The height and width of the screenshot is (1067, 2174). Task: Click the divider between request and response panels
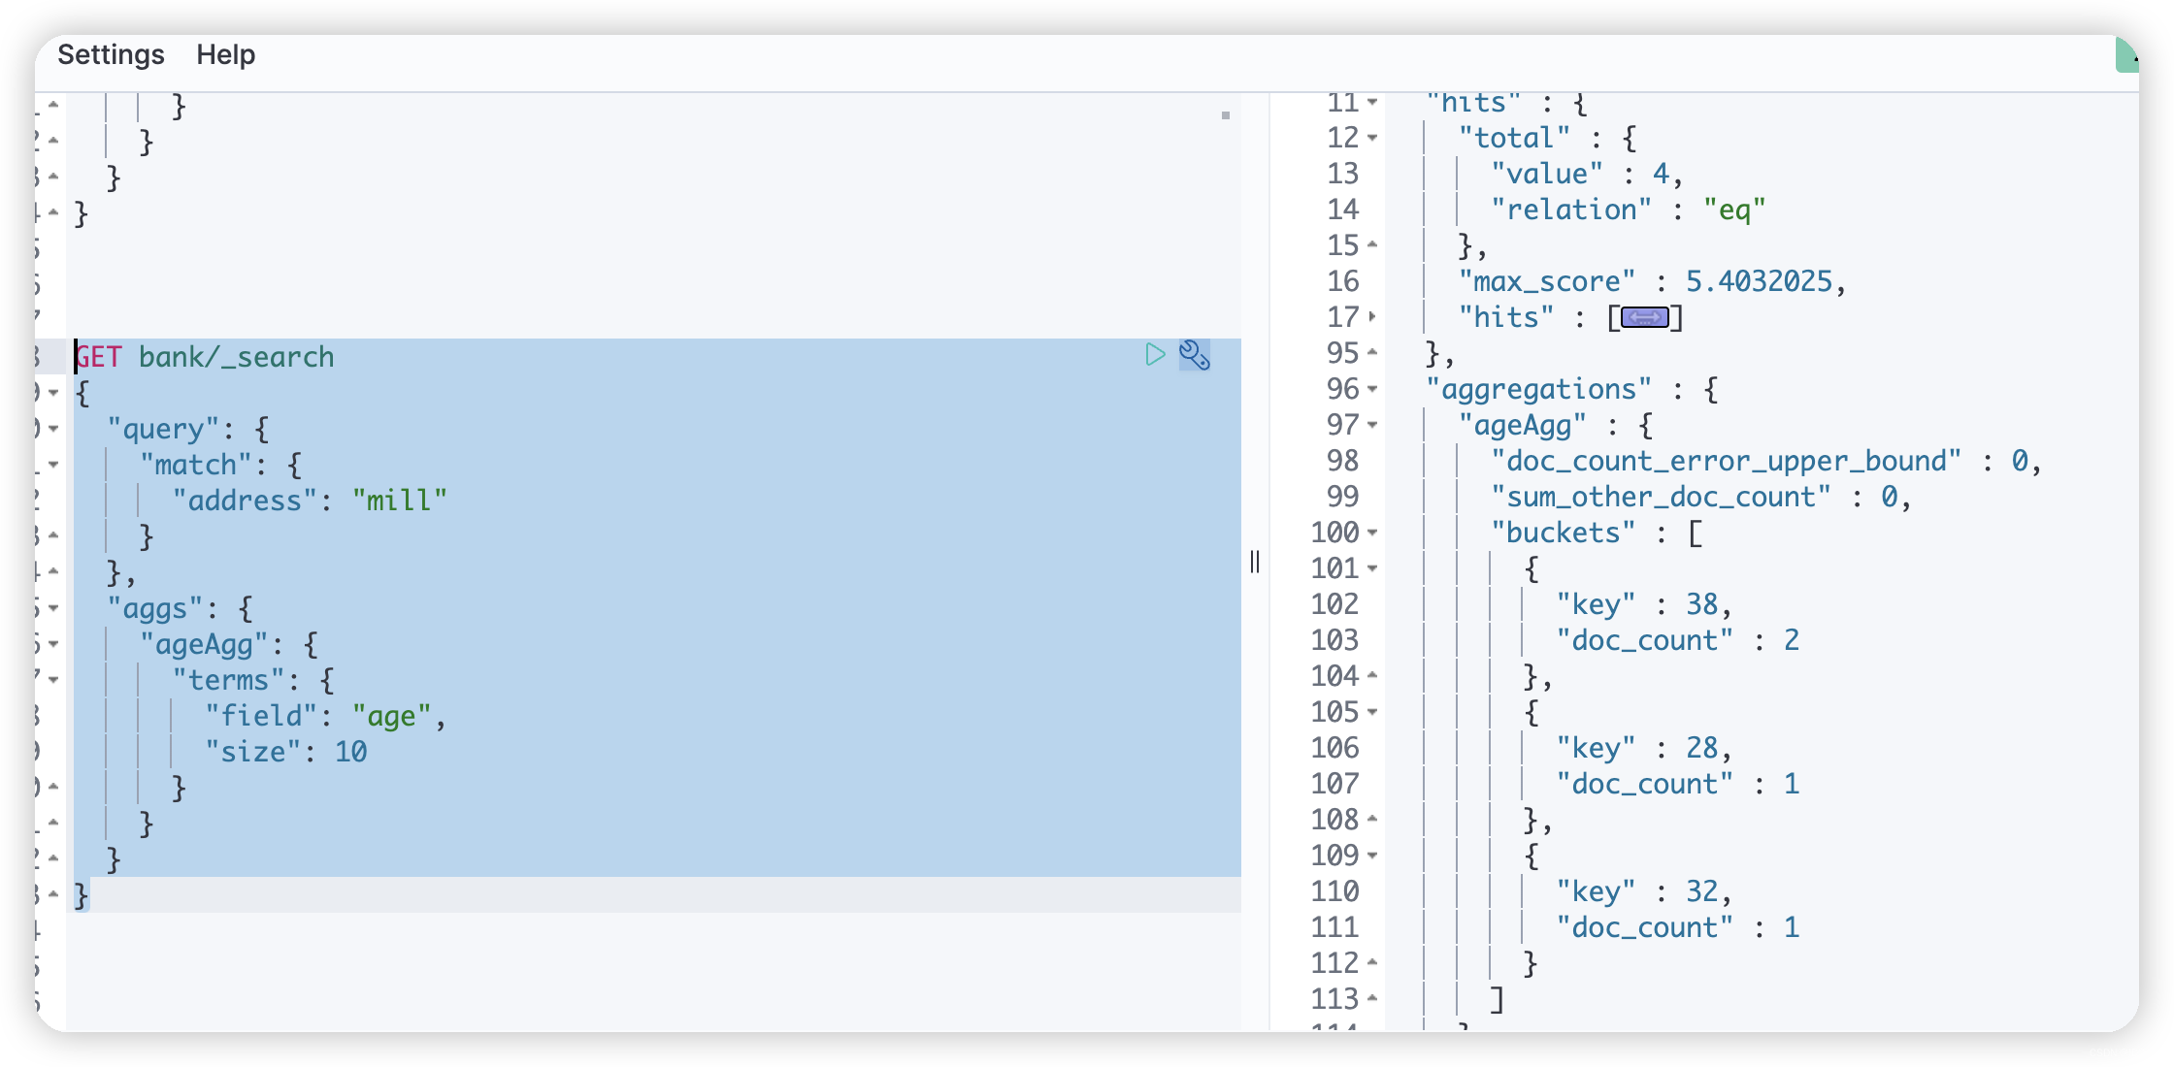(x=1255, y=563)
